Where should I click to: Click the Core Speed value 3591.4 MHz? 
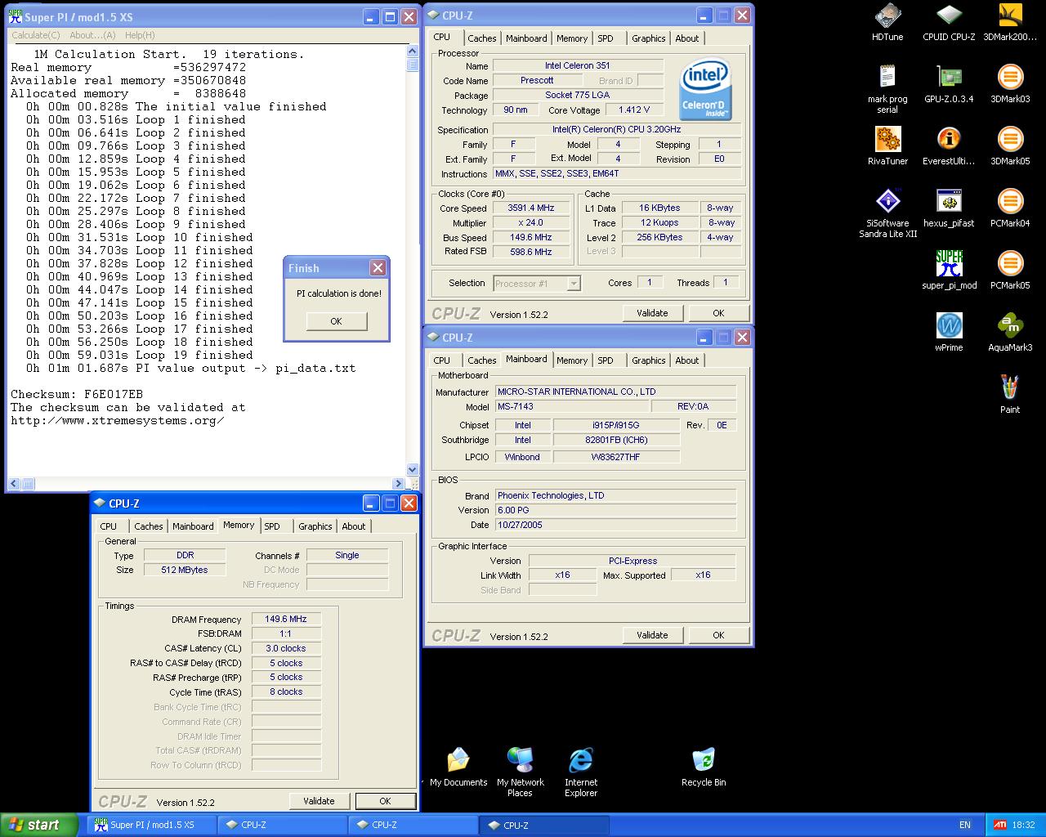click(x=531, y=208)
